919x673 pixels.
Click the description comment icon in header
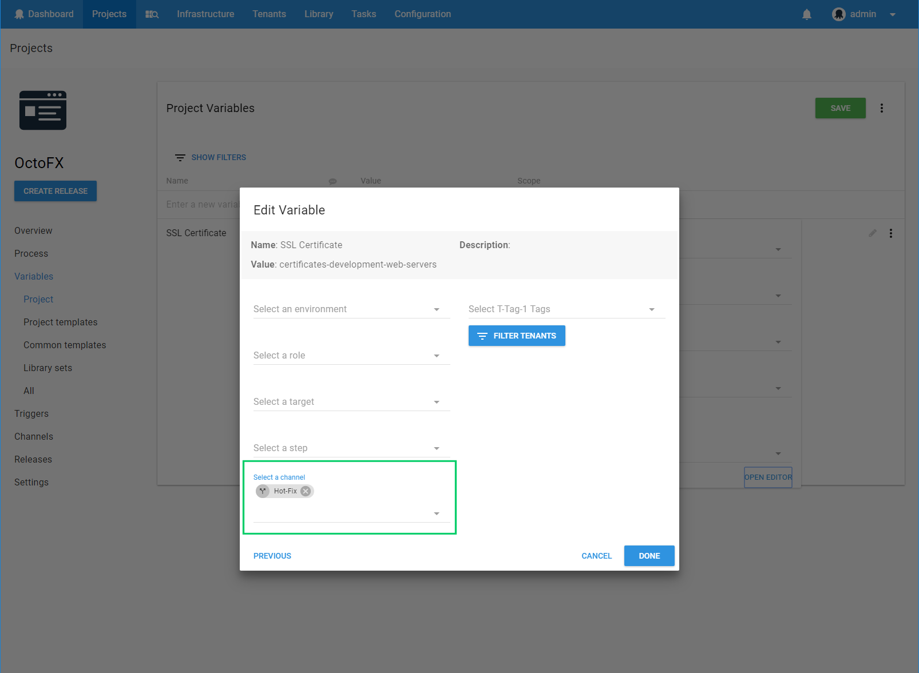(x=332, y=181)
